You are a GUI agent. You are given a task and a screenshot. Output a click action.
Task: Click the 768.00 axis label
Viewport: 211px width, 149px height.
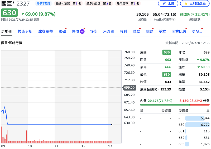click(x=129, y=52)
